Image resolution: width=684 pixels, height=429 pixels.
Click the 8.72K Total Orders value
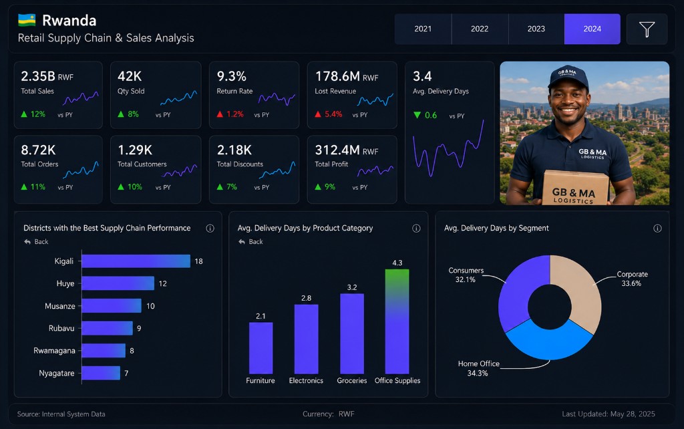pos(38,150)
